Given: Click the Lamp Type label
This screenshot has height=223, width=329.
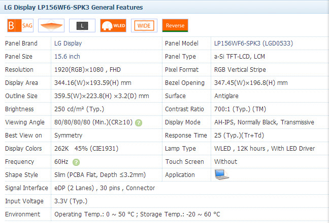Looking at the screenshot, I should pyautogui.click(x=180, y=149).
